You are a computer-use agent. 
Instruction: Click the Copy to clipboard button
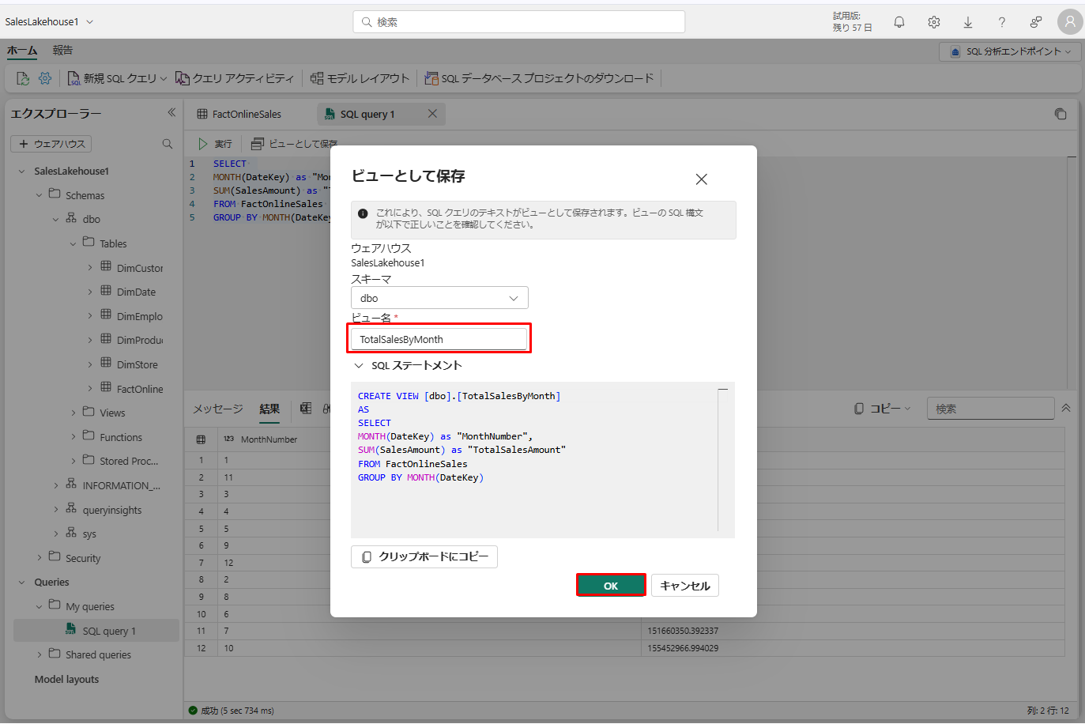[424, 557]
